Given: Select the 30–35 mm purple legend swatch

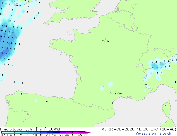Looking at the screenshot, I should [x=63, y=132].
